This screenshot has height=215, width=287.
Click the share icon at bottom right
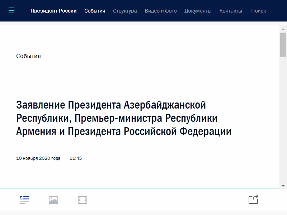tap(254, 199)
